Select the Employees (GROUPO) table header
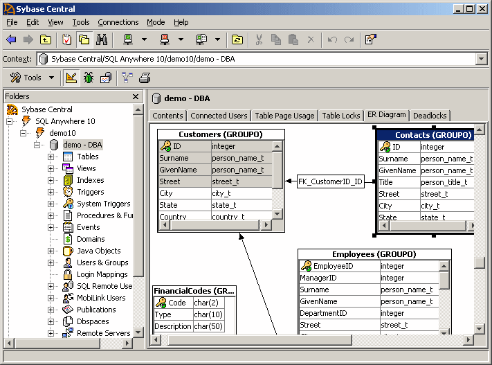 coord(374,254)
